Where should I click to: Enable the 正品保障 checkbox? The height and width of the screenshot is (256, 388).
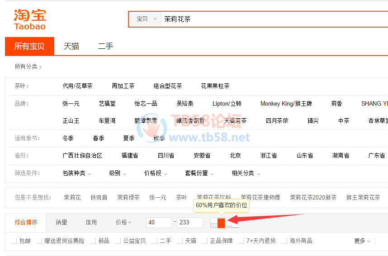tap(205, 241)
